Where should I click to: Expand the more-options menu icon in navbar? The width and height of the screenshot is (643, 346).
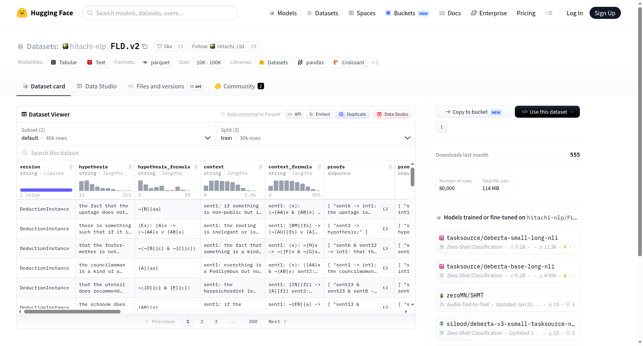point(549,13)
